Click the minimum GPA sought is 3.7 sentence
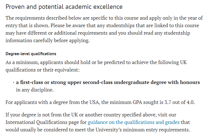This screenshot has height=135, width=208. click(x=100, y=102)
